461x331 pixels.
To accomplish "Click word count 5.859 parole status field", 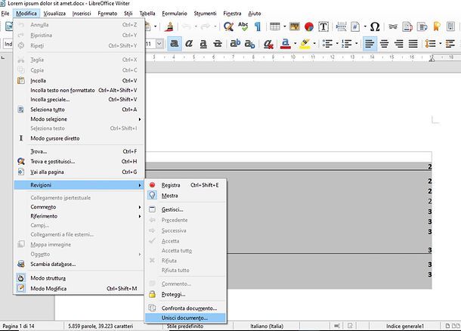I will click(101, 326).
